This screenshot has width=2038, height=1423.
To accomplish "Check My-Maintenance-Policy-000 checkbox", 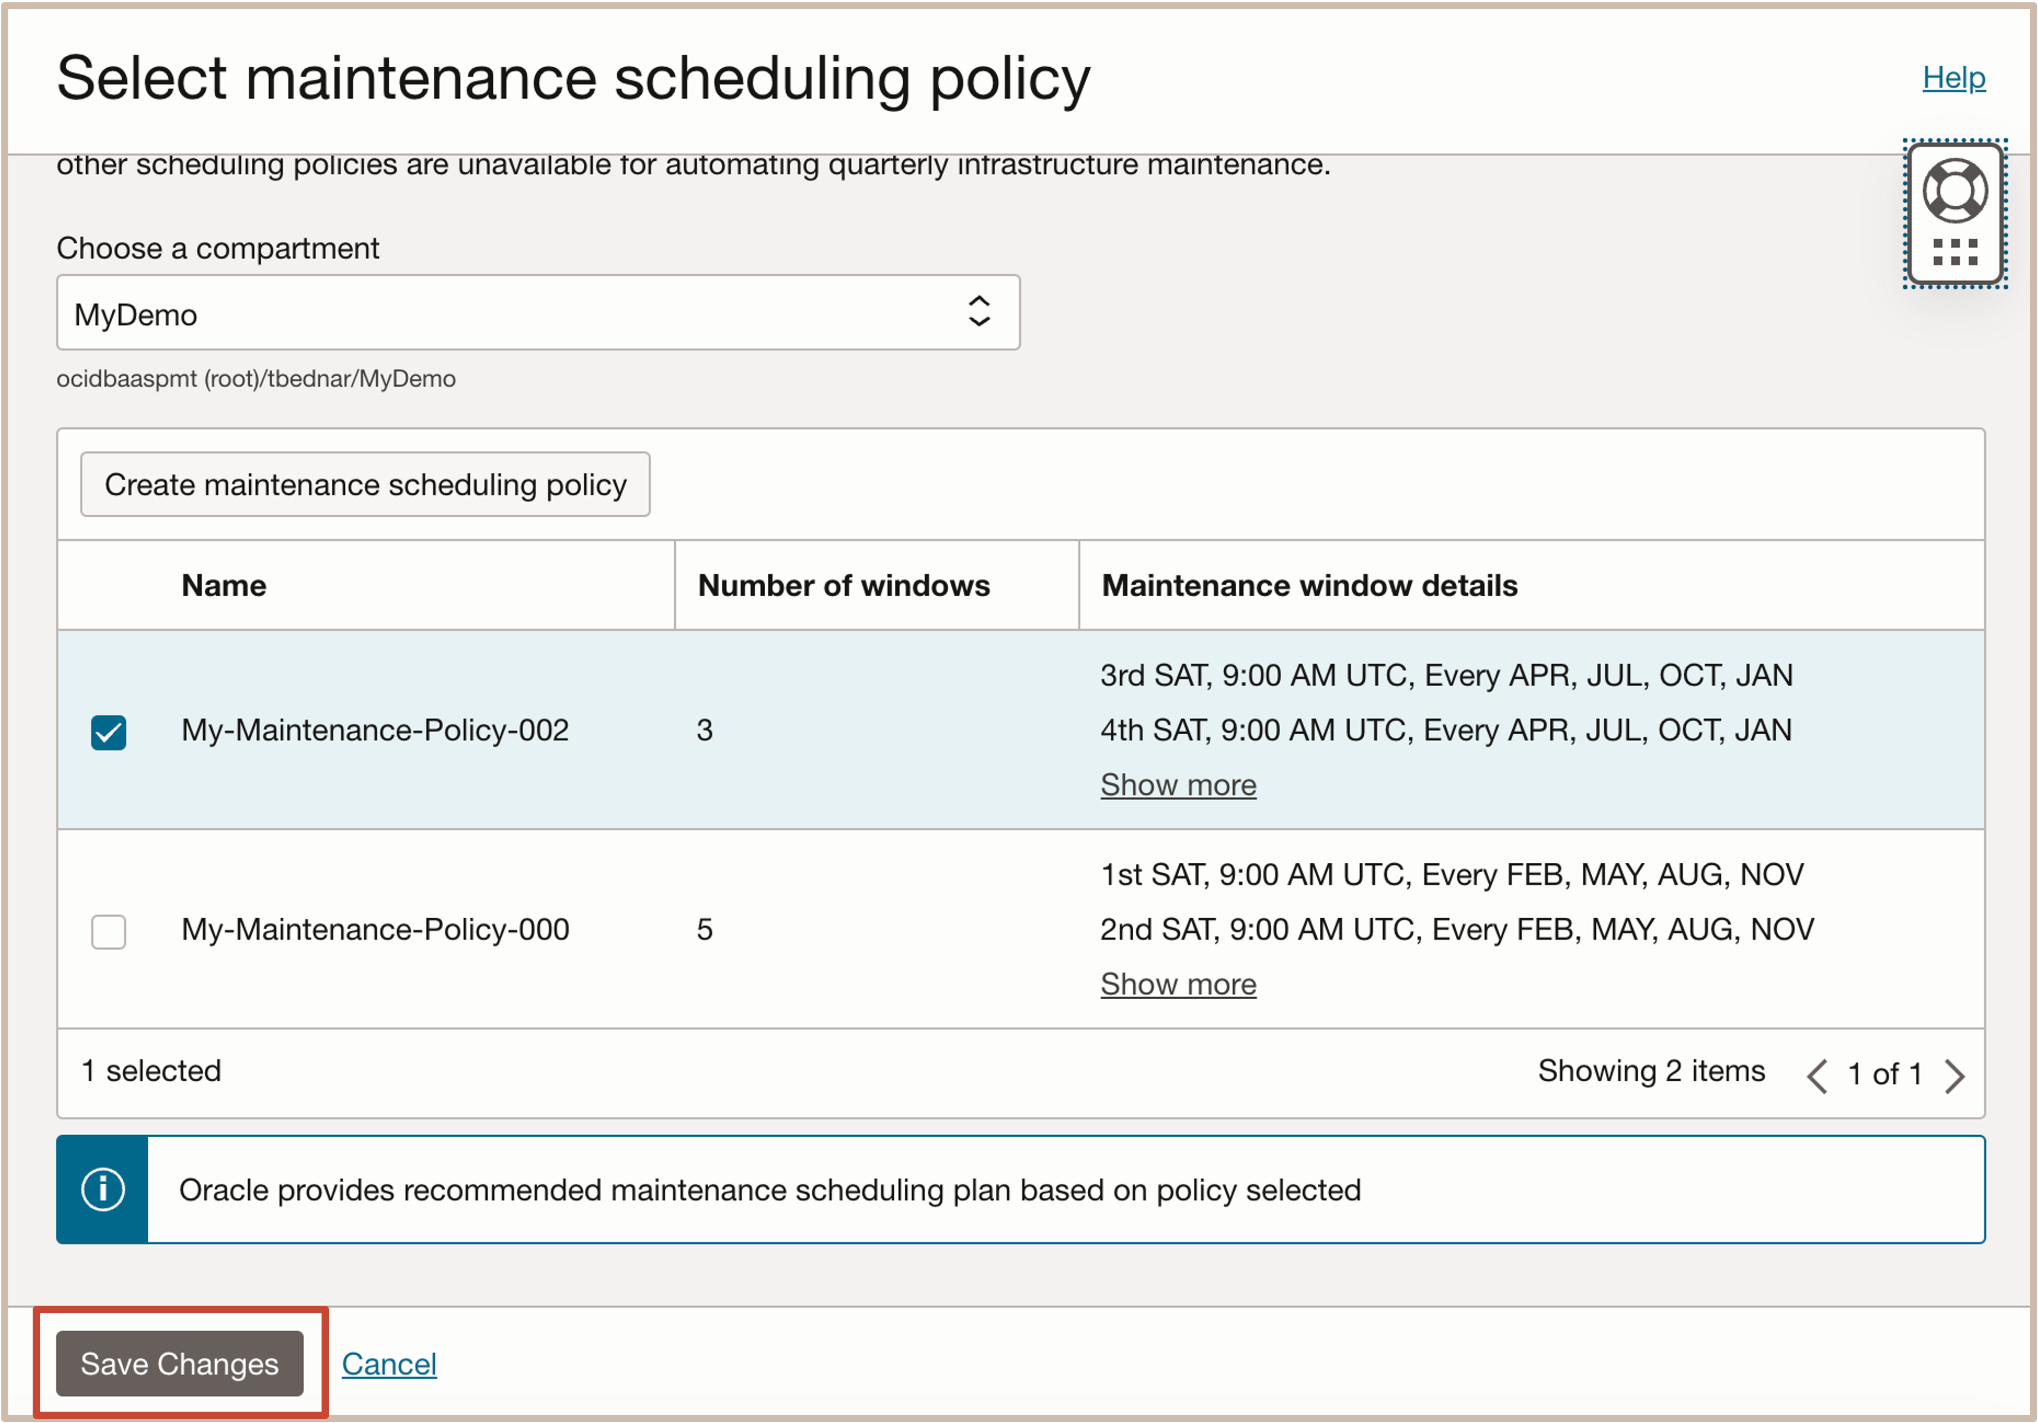I will pyautogui.click(x=108, y=932).
